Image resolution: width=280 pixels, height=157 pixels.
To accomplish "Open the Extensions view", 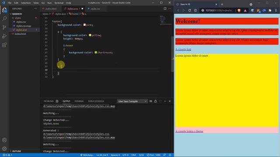I will [4, 44].
